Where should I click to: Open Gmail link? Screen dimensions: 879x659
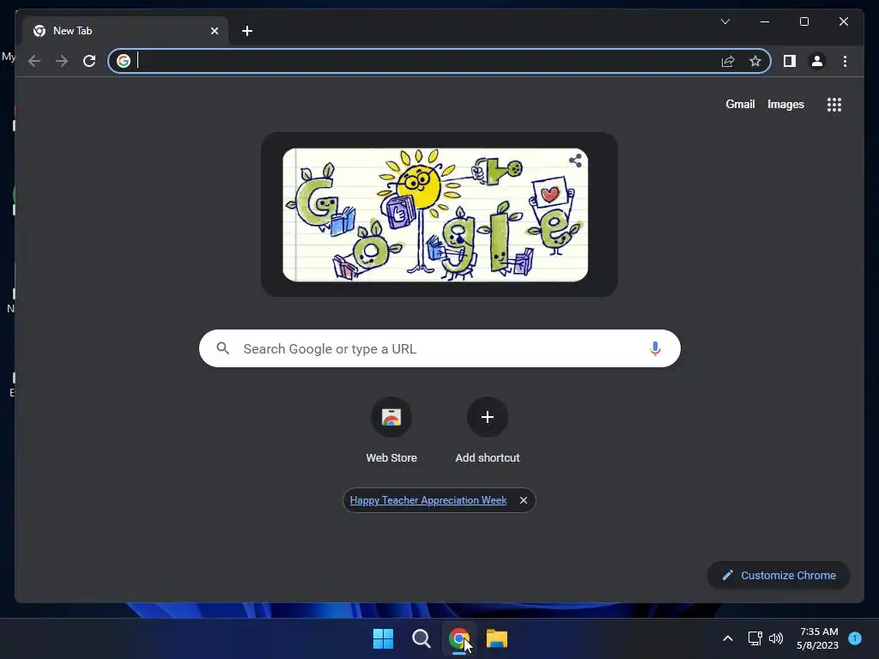click(x=740, y=104)
